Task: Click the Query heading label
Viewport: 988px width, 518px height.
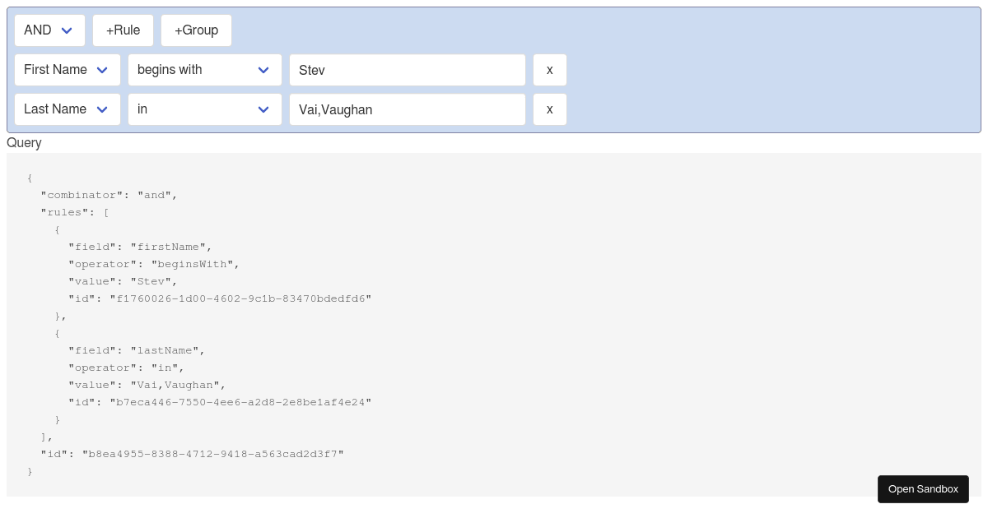Action: [24, 143]
